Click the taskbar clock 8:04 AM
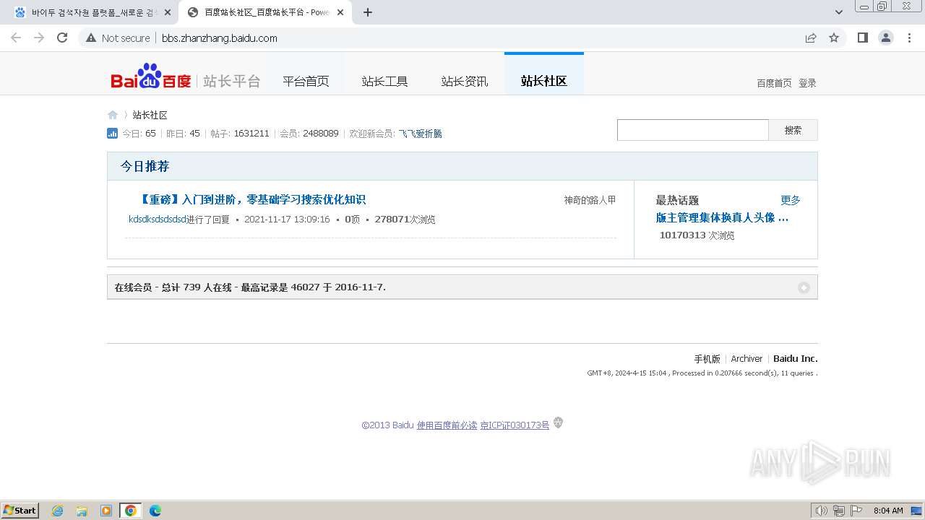 (887, 511)
